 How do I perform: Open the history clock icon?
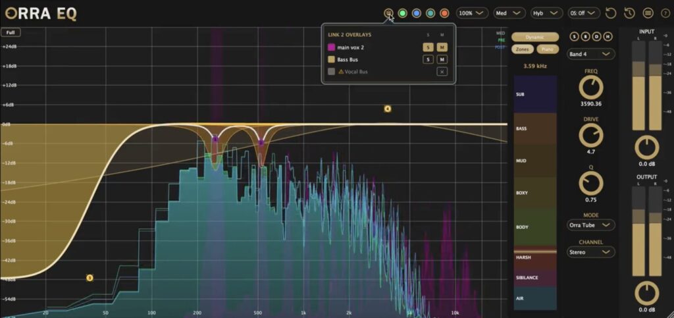coord(629,13)
